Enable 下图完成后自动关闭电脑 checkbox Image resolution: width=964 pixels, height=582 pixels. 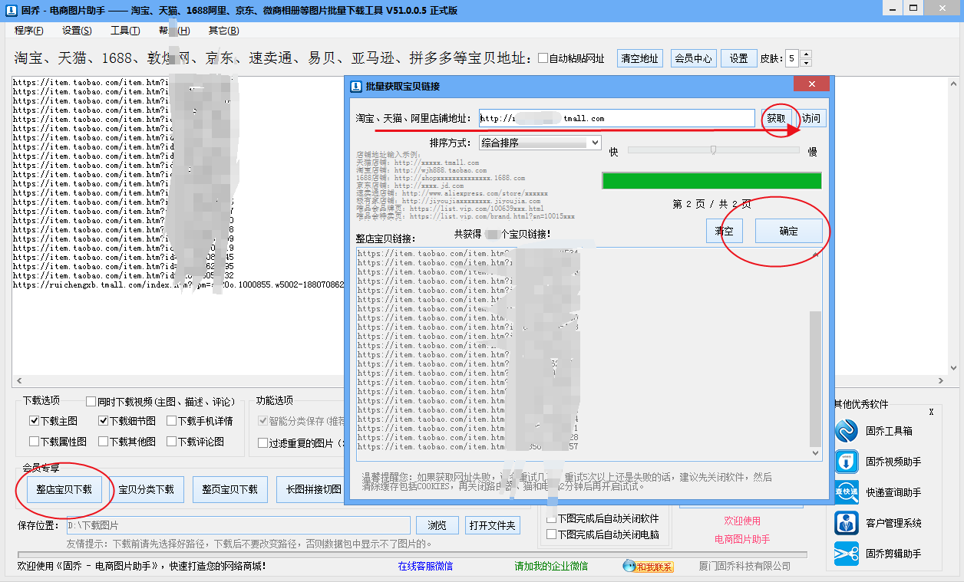pyautogui.click(x=551, y=534)
